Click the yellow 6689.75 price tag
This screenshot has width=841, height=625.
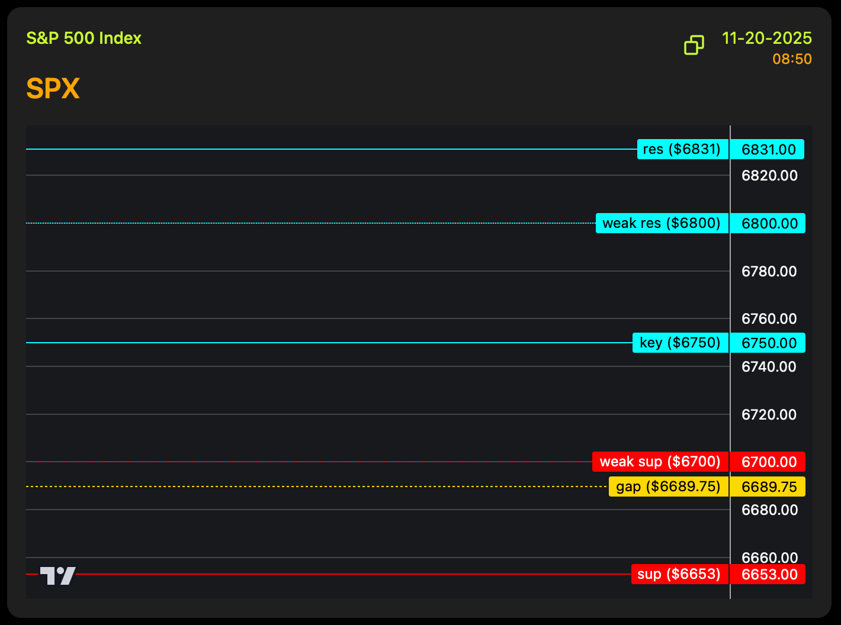click(x=768, y=487)
